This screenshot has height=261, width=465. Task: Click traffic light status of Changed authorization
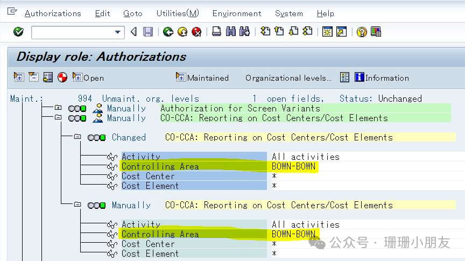click(97, 138)
